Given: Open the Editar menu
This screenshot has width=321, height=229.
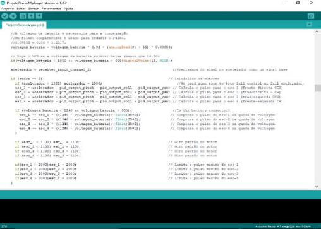Looking at the screenshot, I should click(21, 9).
